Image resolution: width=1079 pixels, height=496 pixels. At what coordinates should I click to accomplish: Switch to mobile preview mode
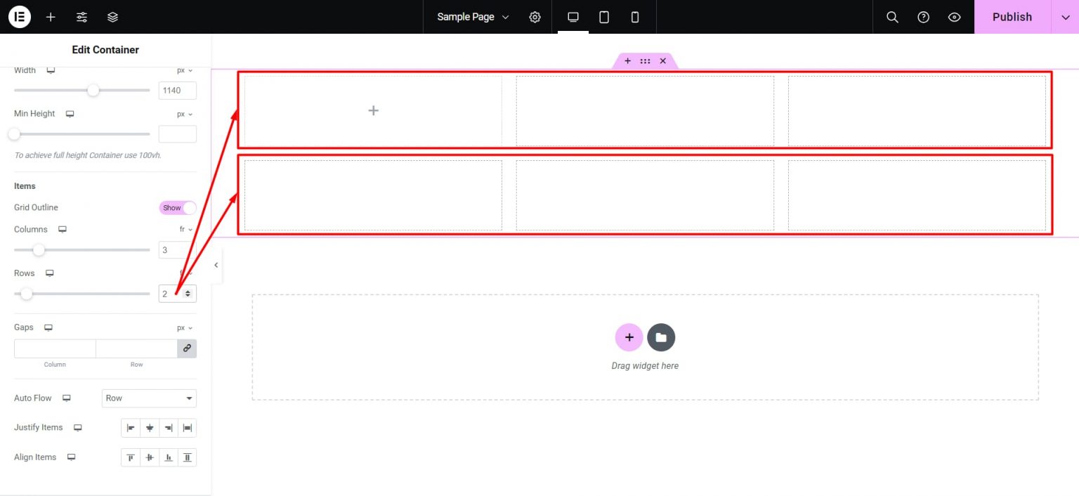634,17
